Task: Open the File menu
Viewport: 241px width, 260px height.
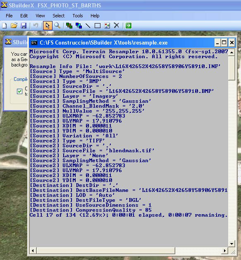Action: coord(9,16)
